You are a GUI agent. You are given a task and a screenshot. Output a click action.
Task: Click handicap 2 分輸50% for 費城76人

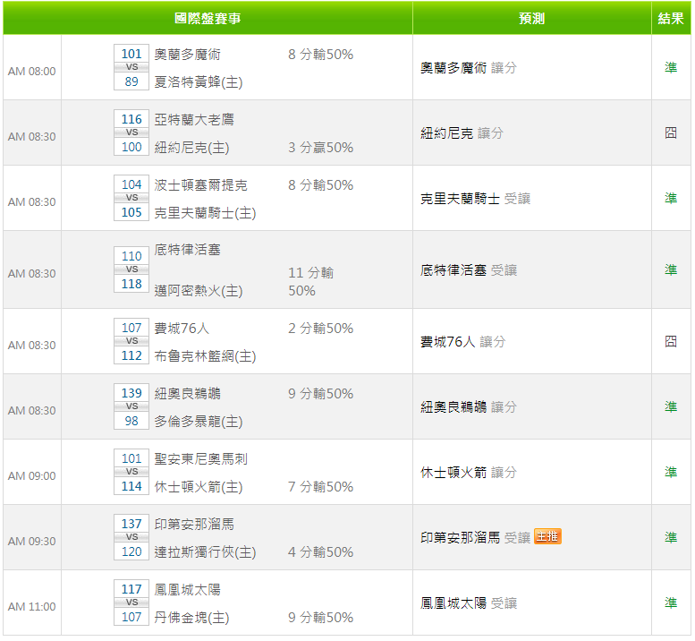[x=320, y=329]
